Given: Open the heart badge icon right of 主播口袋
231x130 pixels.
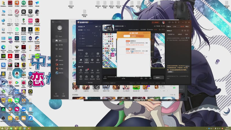Looking at the screenshot, I should (x=92, y=61).
